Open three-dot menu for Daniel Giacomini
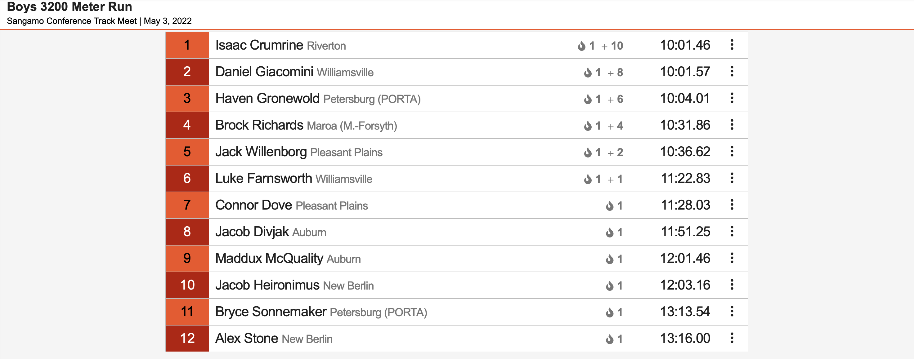The height and width of the screenshot is (359, 914). [x=732, y=72]
